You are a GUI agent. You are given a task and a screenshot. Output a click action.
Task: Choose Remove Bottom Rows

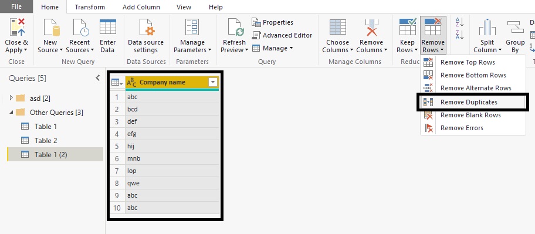[x=473, y=75]
